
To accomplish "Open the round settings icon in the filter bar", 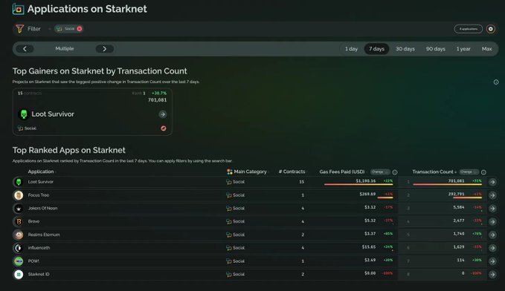I will 491,29.
